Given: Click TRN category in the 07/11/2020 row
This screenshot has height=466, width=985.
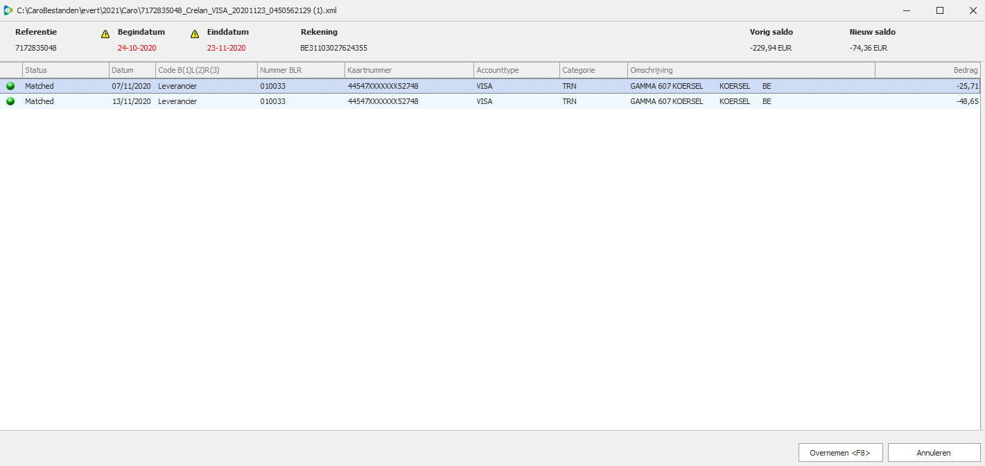Looking at the screenshot, I should (569, 86).
